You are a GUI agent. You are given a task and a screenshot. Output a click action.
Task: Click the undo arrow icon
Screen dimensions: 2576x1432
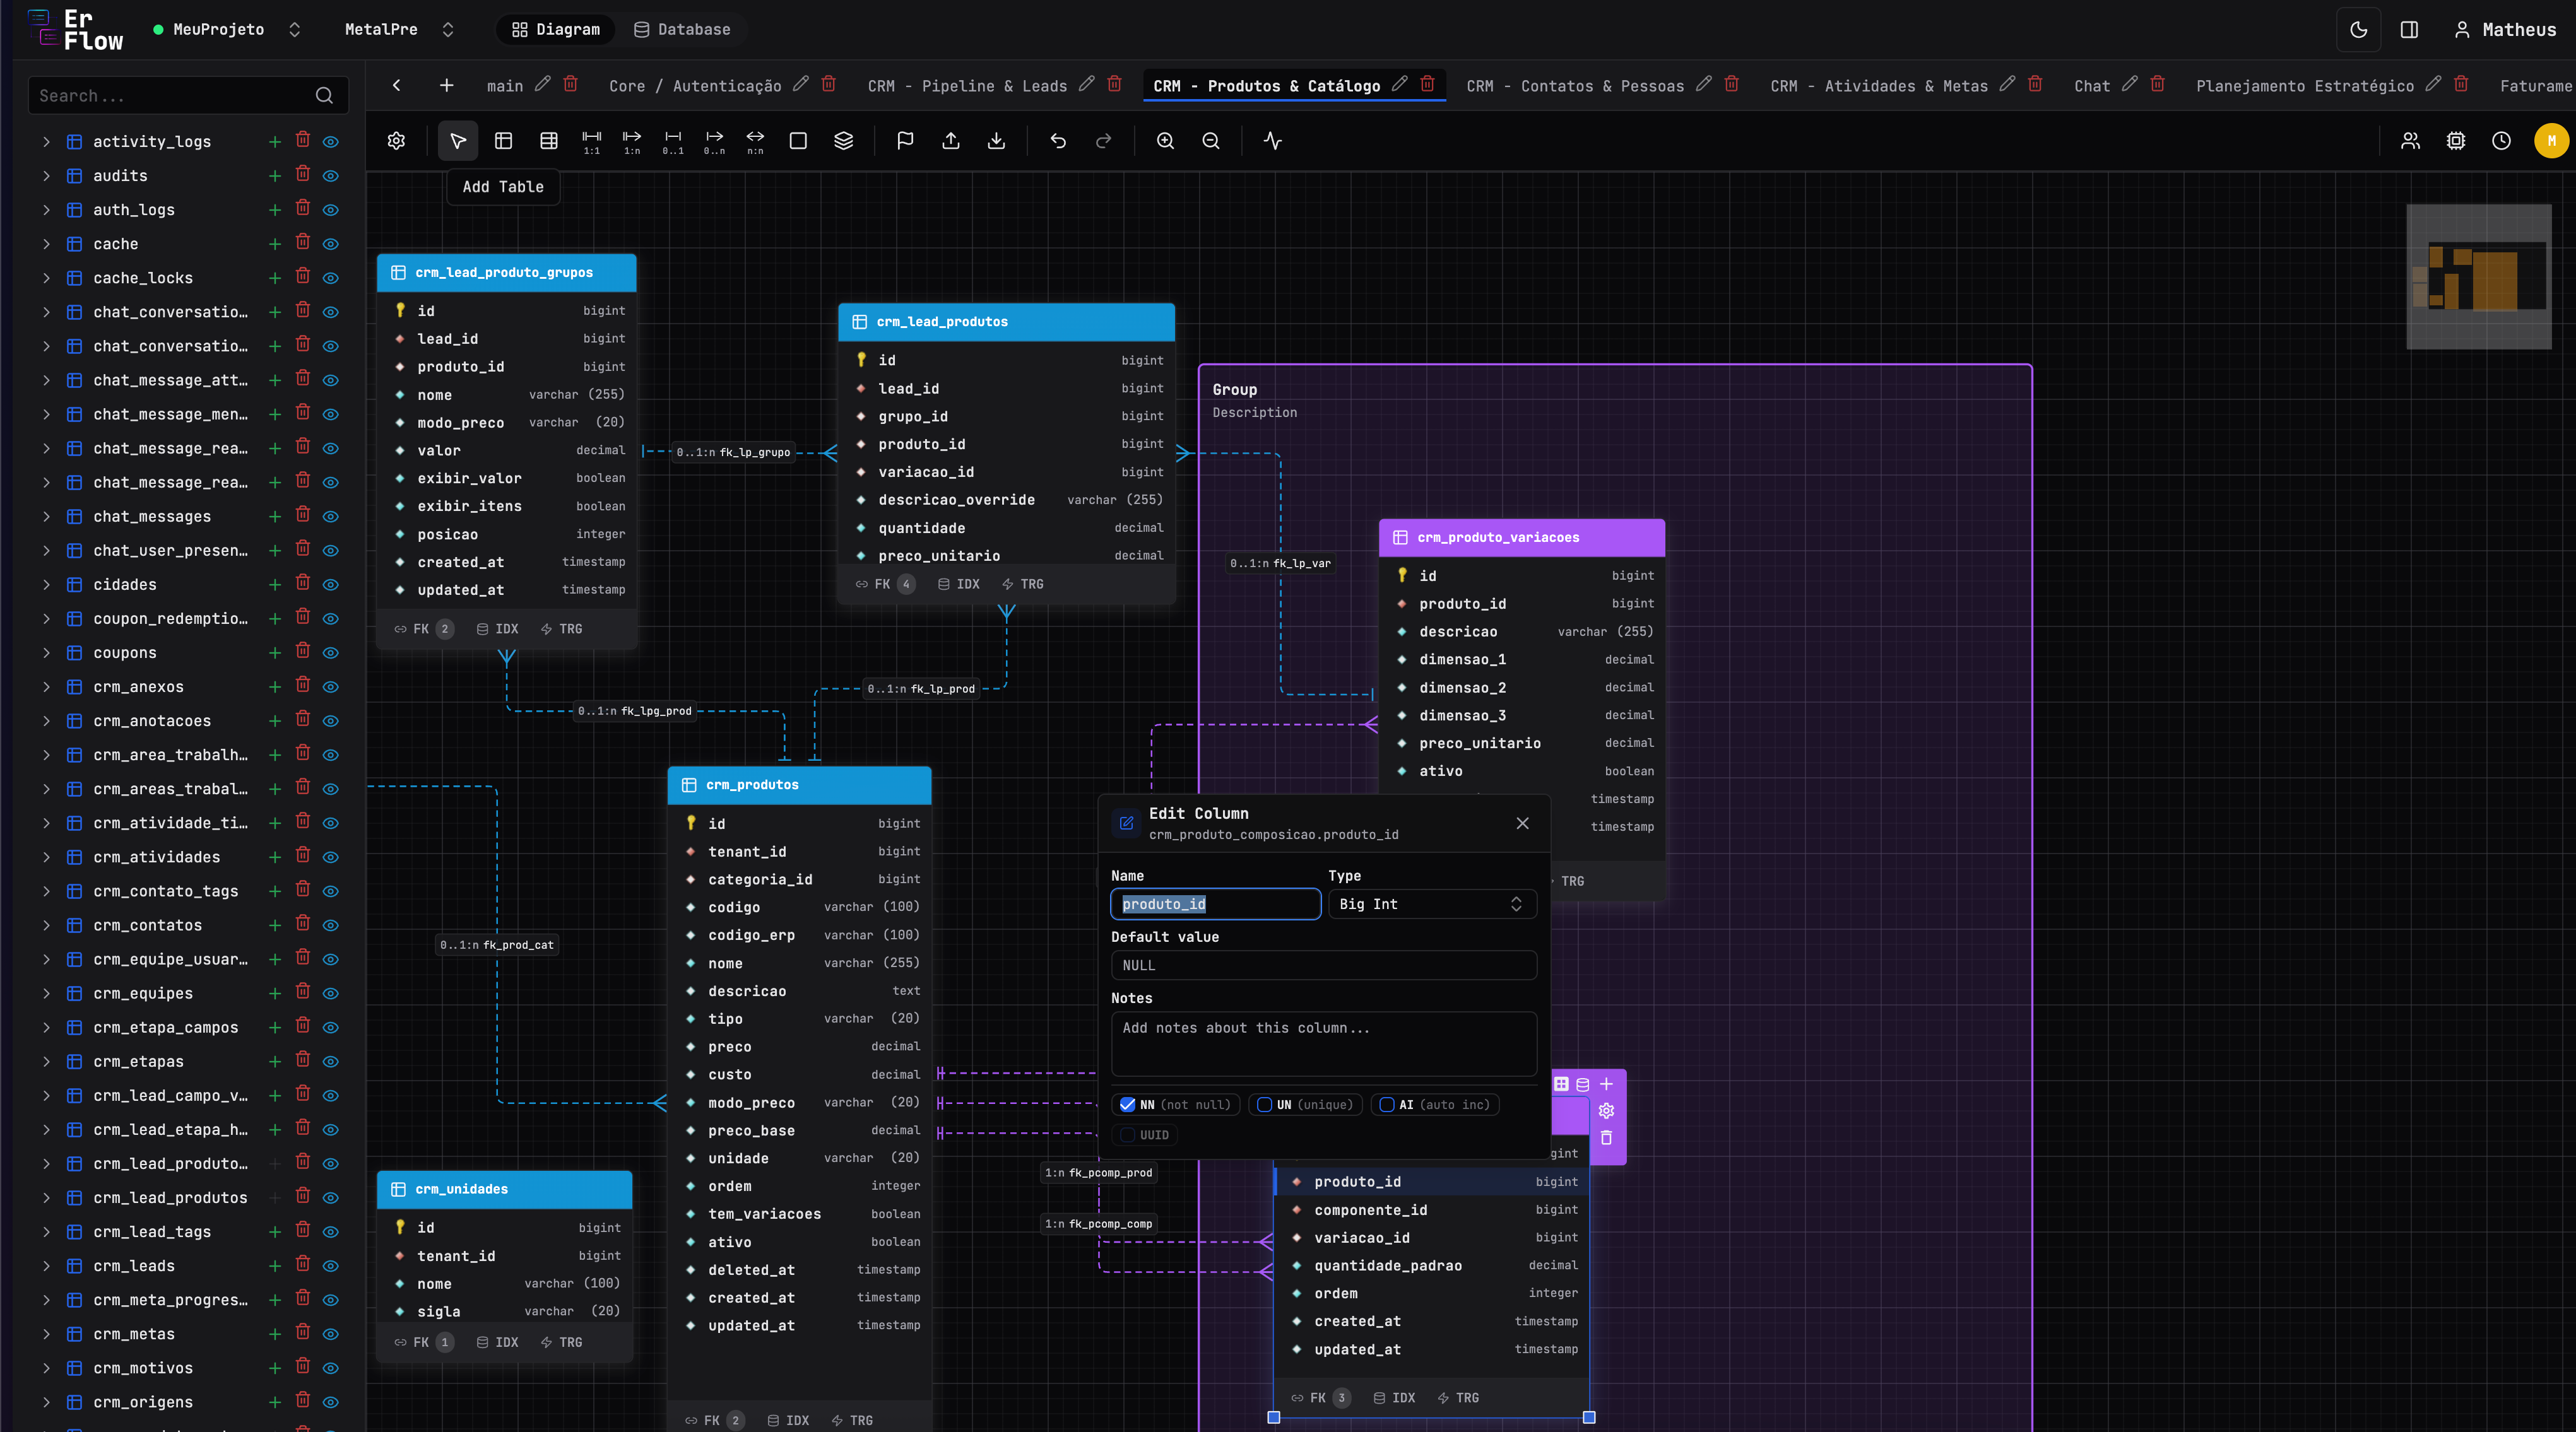tap(1058, 141)
